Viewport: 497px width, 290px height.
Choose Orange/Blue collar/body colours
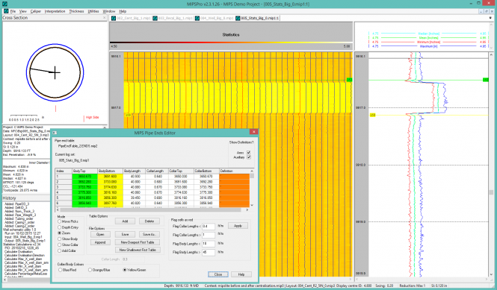pos(90,270)
